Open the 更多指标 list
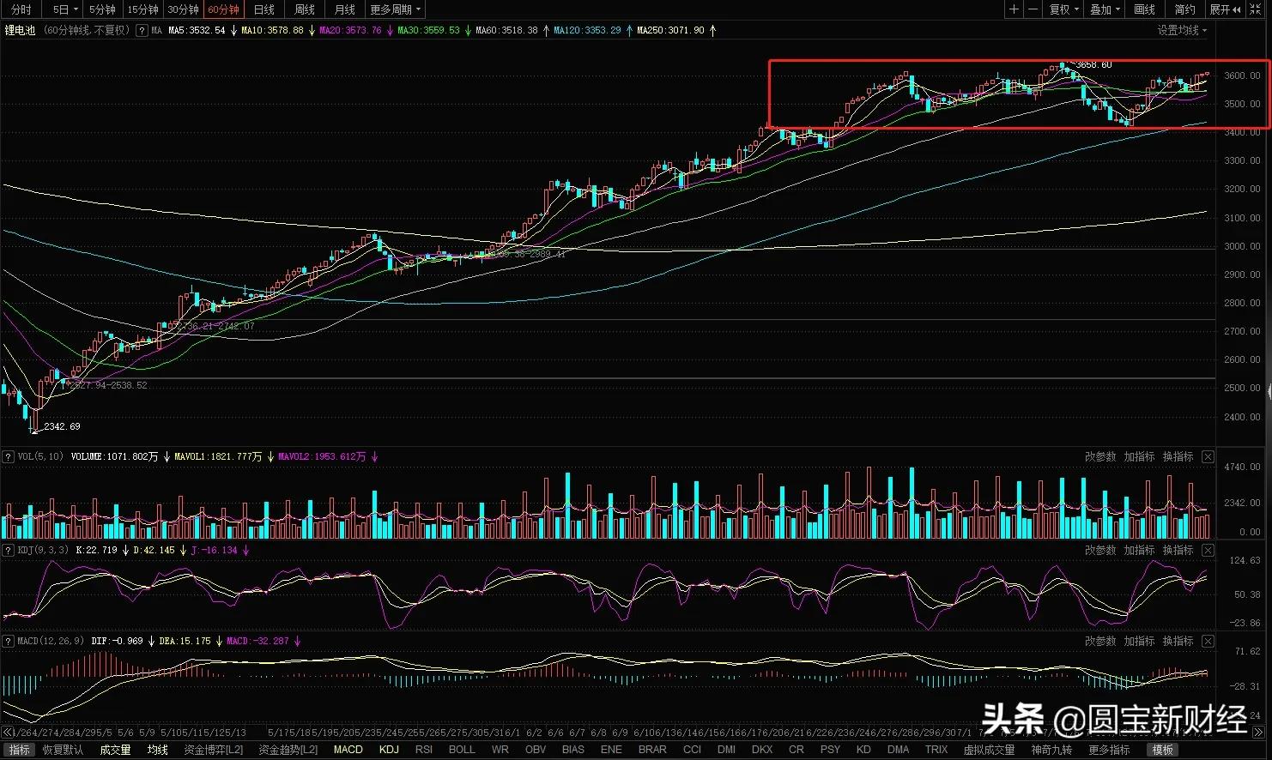 [1109, 750]
